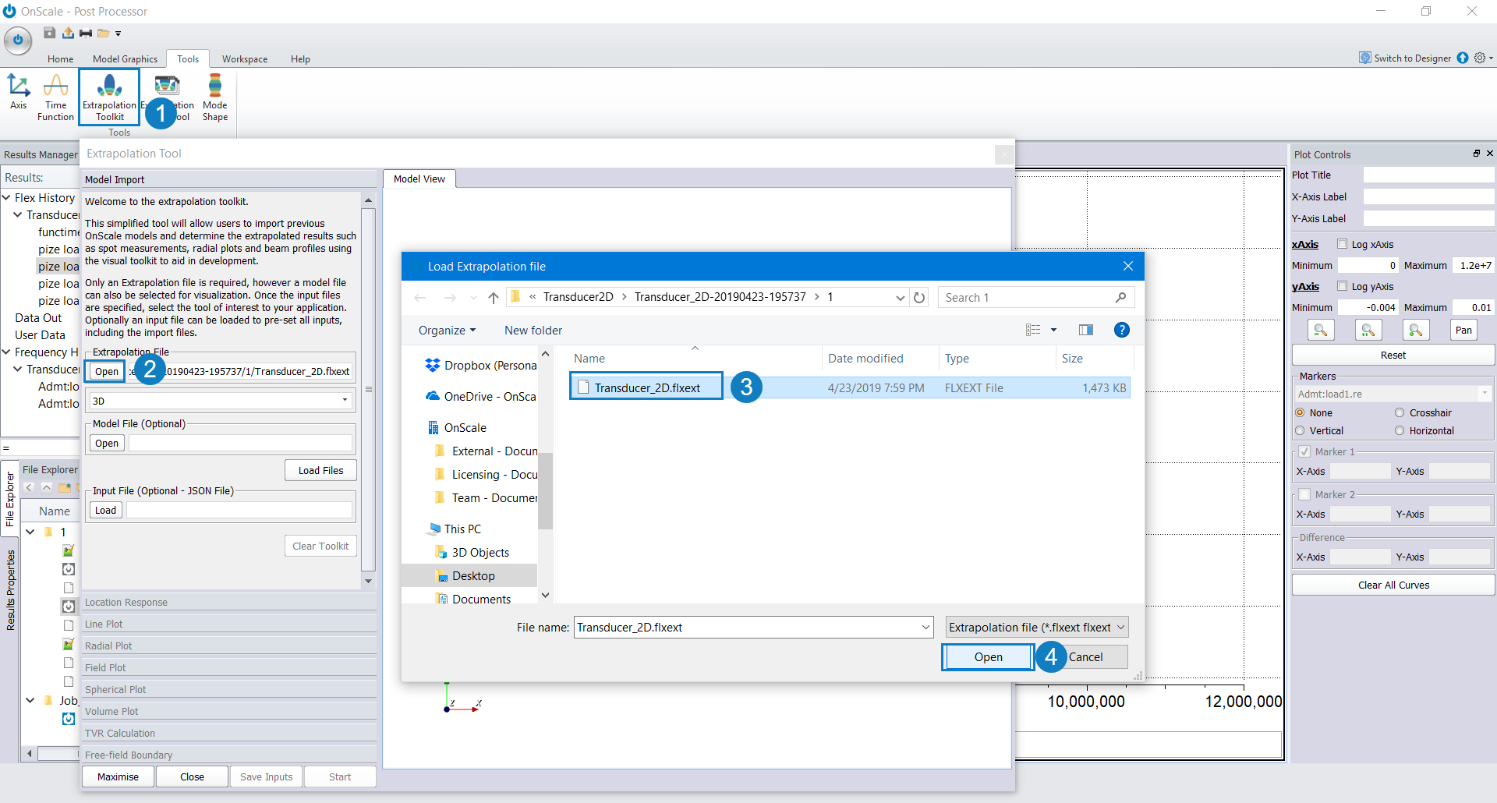
Task: Click the Axis tool icon
Action: 19,92
